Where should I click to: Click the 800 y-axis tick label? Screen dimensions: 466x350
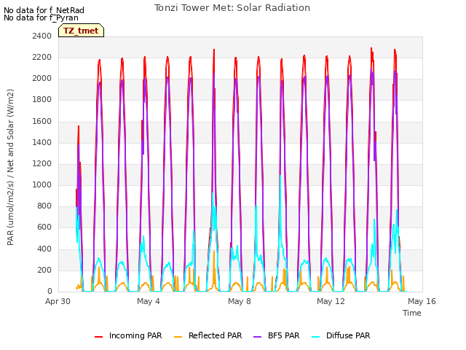tap(44, 206)
